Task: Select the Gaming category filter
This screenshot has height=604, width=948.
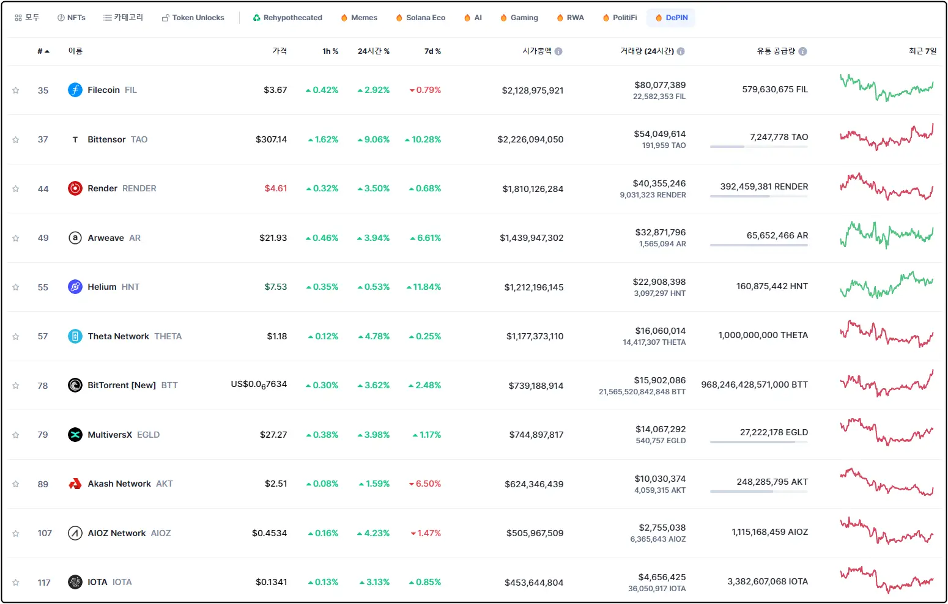Action: click(519, 18)
